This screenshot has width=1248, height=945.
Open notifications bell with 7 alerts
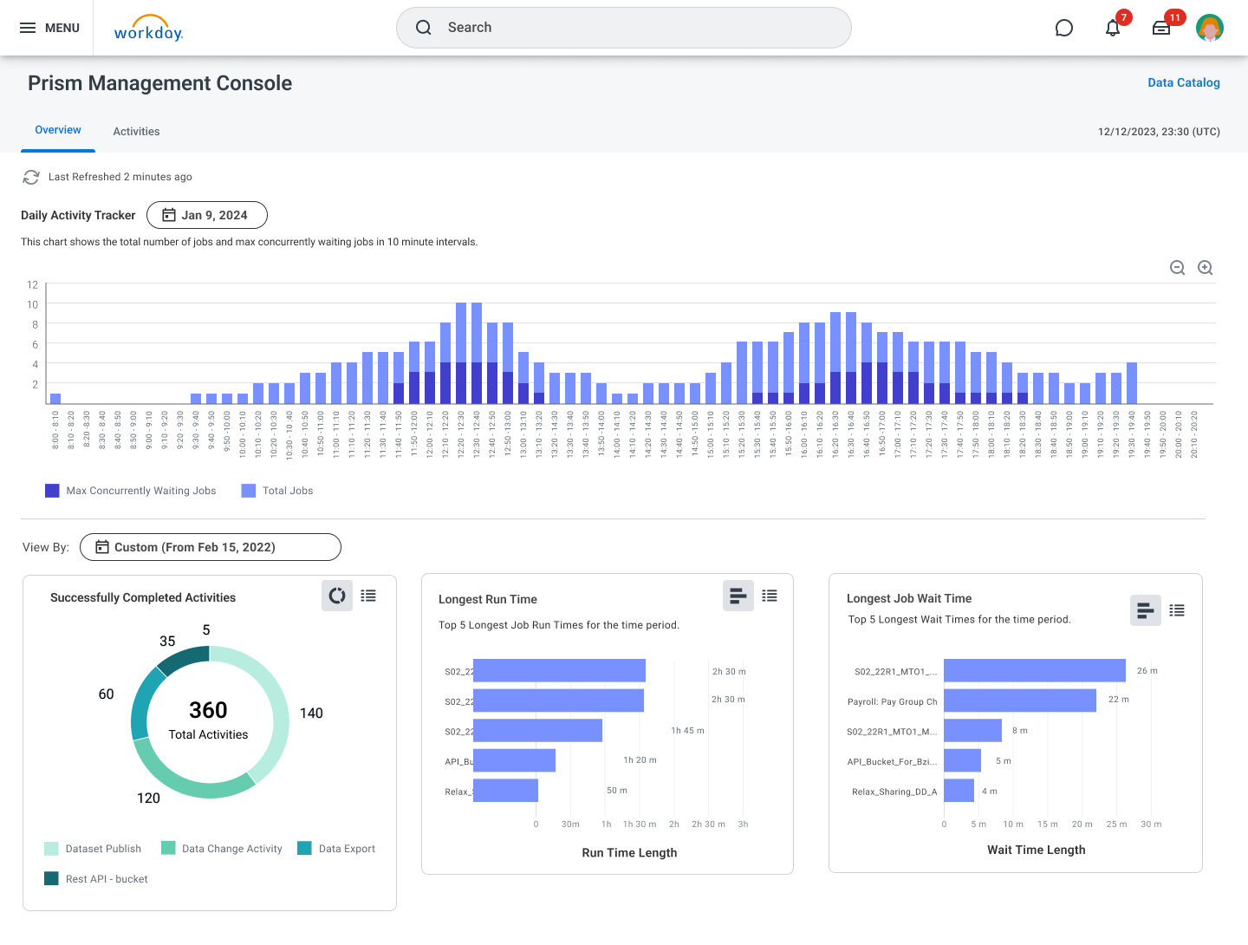(1114, 28)
